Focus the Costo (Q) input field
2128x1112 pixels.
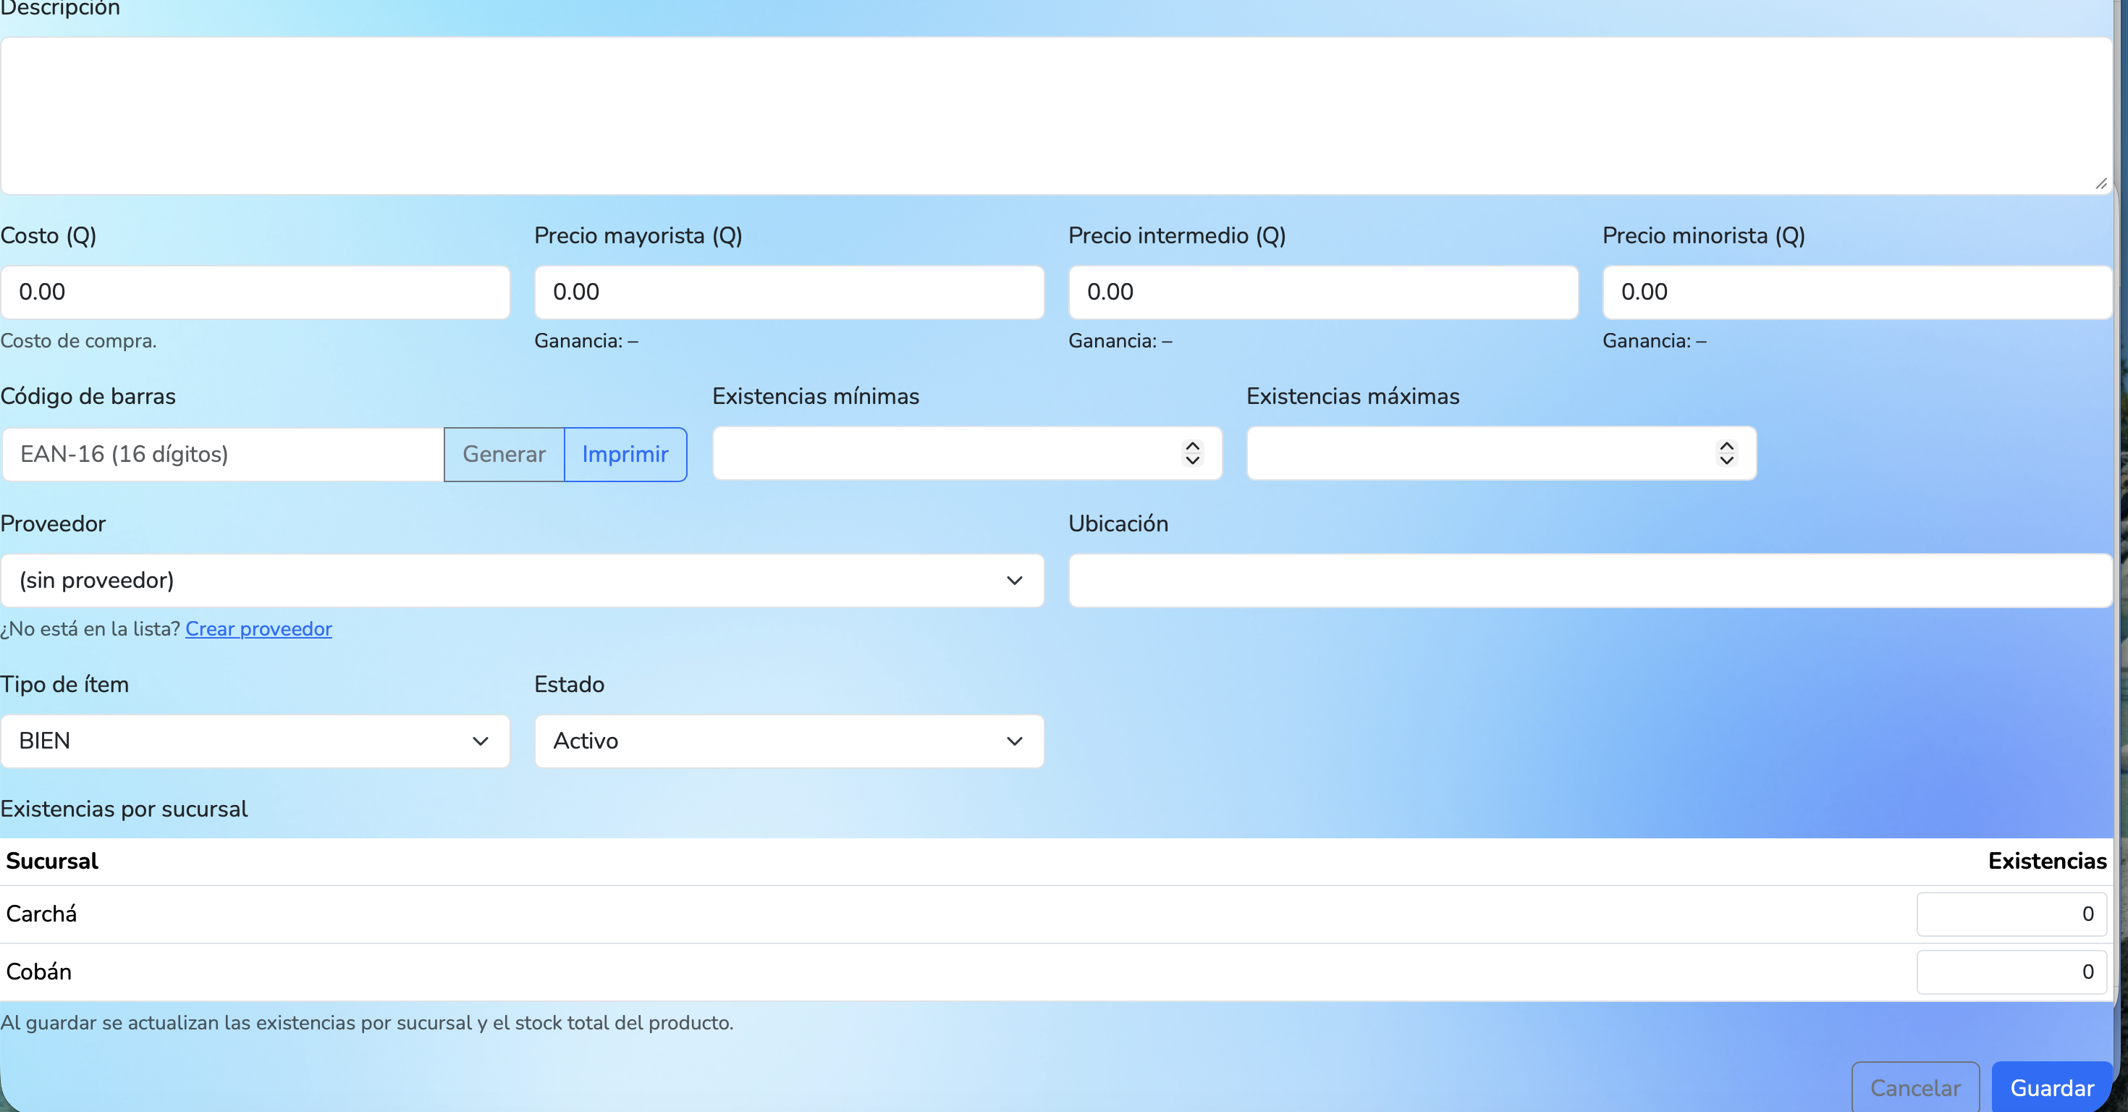pyautogui.click(x=256, y=292)
